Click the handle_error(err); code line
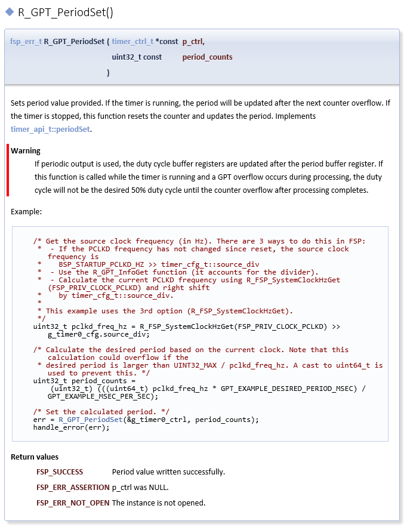 point(71,427)
